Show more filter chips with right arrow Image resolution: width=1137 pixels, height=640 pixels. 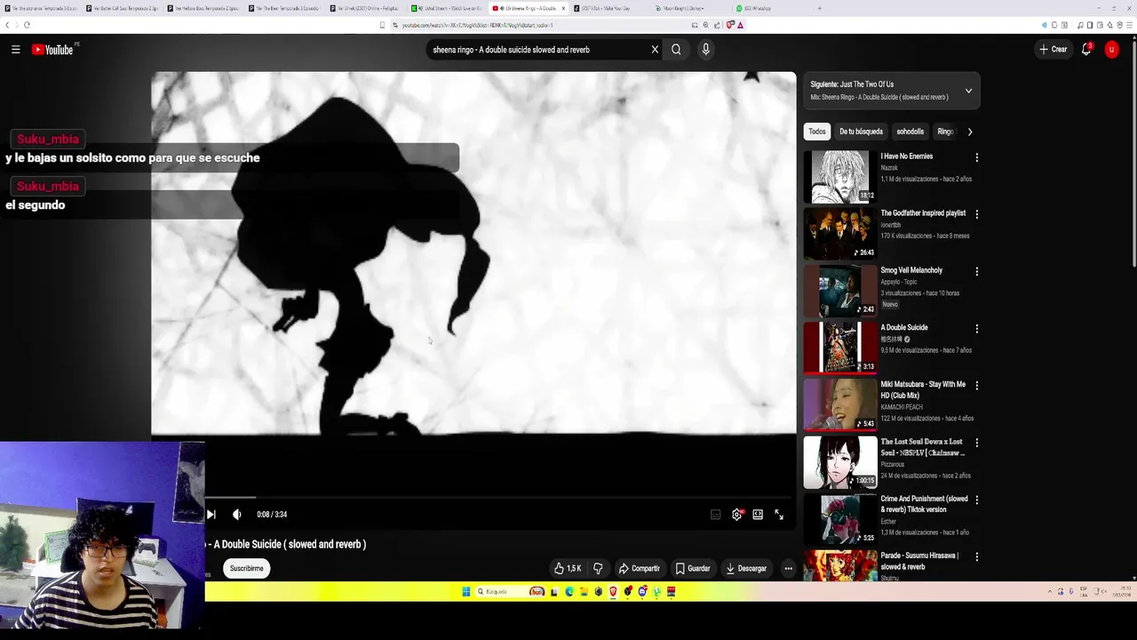pyautogui.click(x=970, y=132)
